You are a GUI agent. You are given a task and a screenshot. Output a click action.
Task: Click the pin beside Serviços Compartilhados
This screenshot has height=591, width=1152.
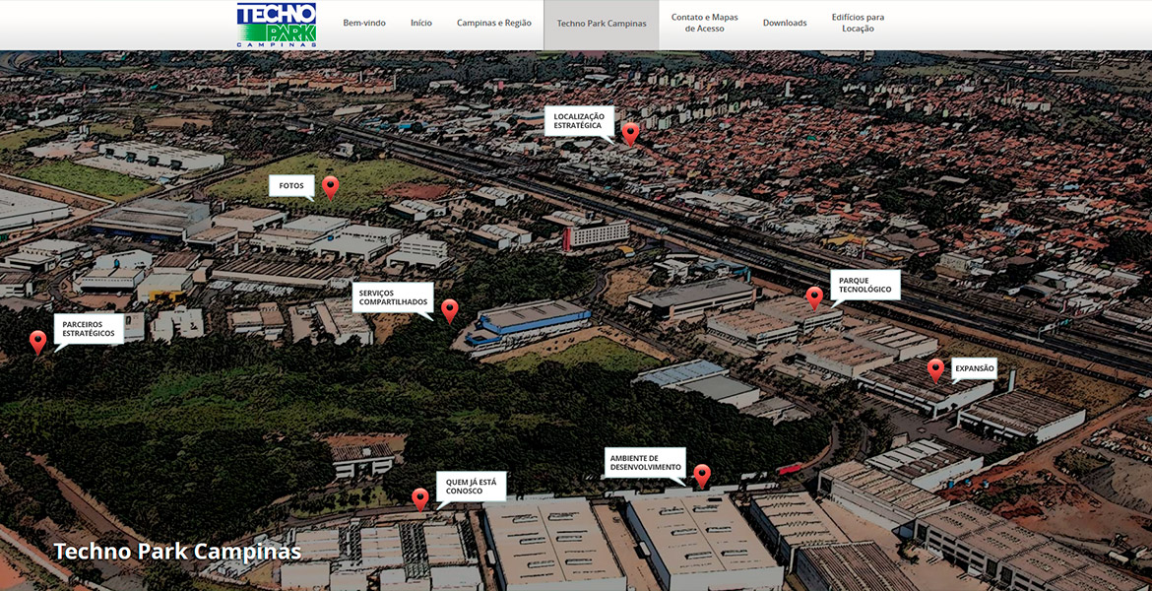pos(450,311)
